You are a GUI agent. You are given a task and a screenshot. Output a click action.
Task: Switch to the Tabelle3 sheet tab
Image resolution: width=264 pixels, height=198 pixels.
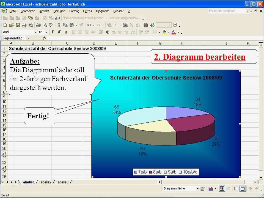[62, 182]
